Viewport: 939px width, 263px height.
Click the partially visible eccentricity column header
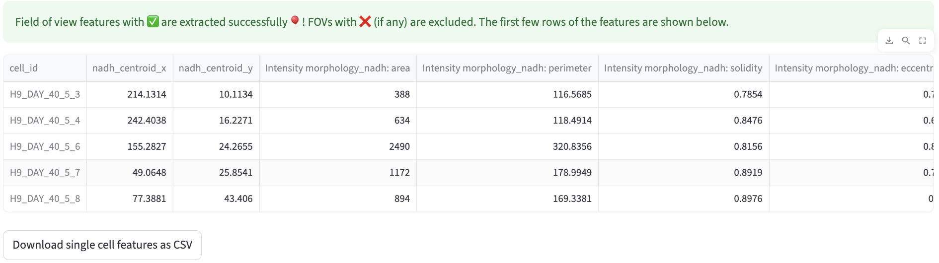[x=852, y=68]
